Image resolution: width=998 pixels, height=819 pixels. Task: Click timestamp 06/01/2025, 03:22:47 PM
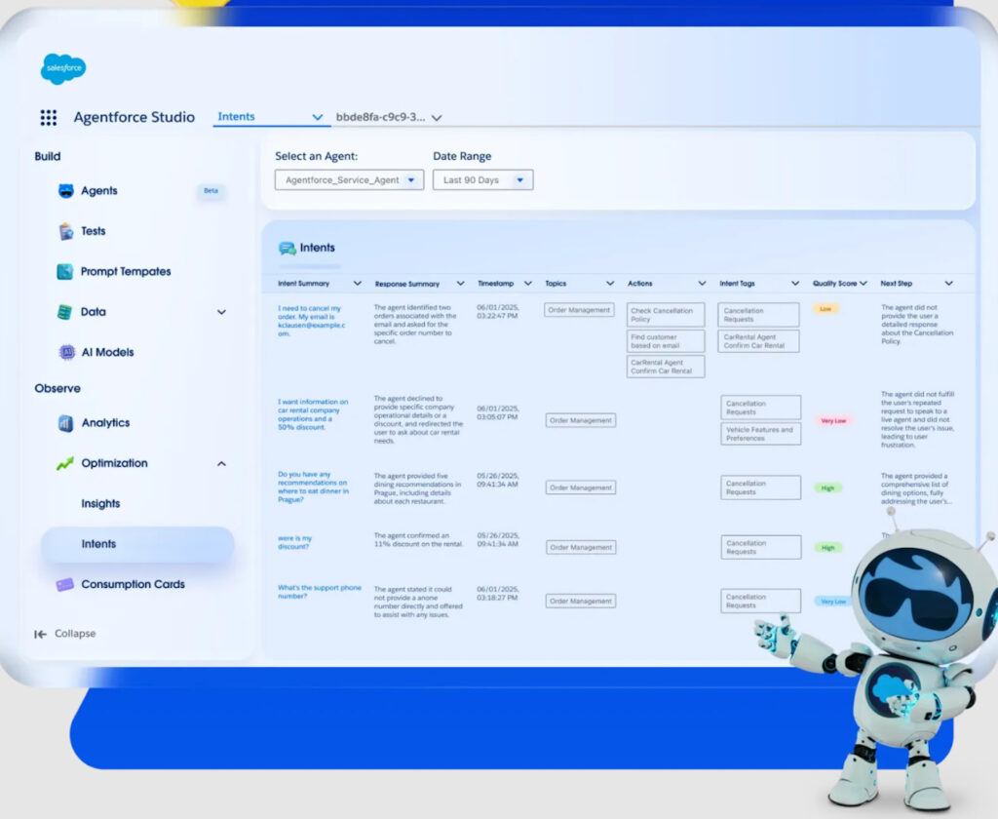coord(498,311)
